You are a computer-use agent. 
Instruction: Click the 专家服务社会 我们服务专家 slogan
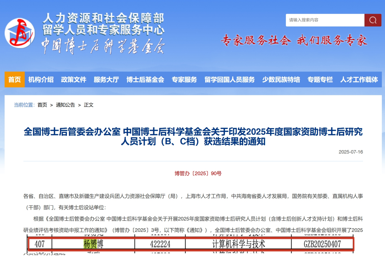(294, 40)
